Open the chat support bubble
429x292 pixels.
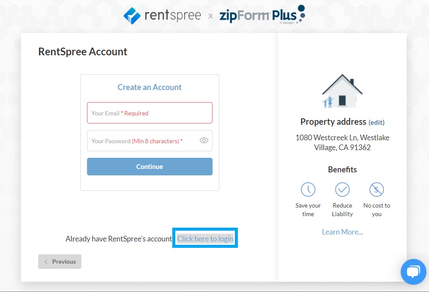pyautogui.click(x=413, y=271)
